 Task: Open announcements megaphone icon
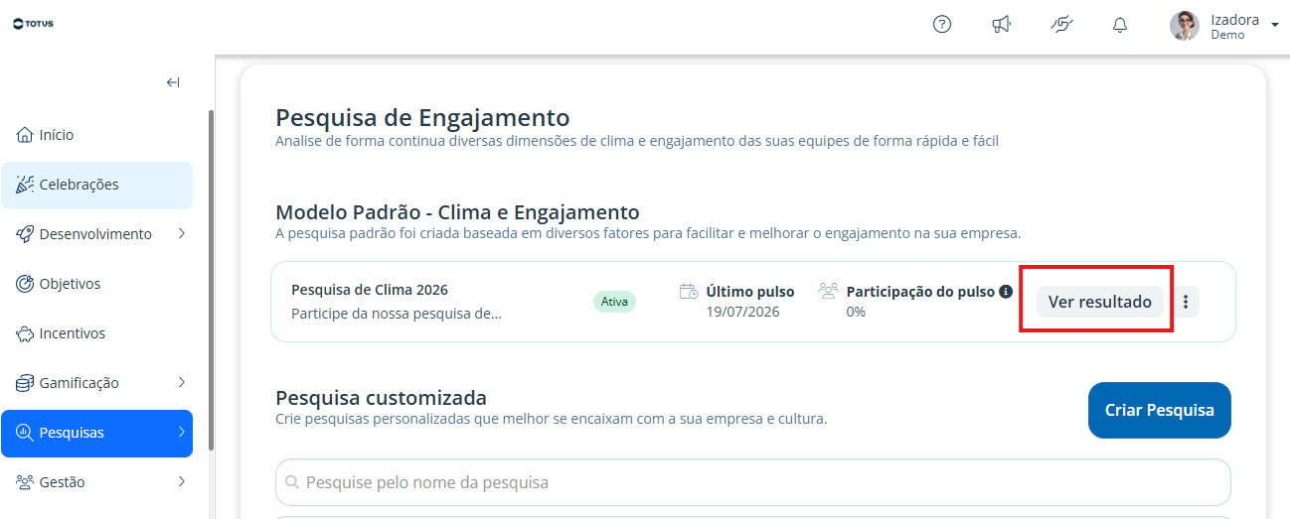pyautogui.click(x=1002, y=25)
